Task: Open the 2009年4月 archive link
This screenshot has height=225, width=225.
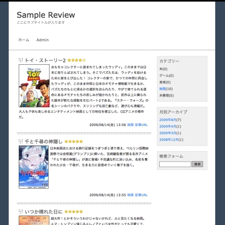Action: pos(168,126)
